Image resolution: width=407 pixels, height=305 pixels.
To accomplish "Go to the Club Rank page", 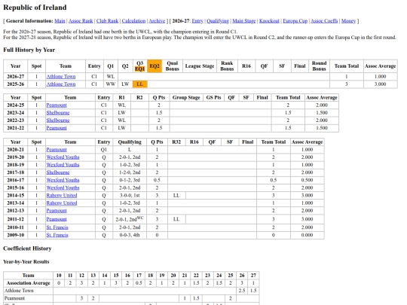I will [107, 21].
